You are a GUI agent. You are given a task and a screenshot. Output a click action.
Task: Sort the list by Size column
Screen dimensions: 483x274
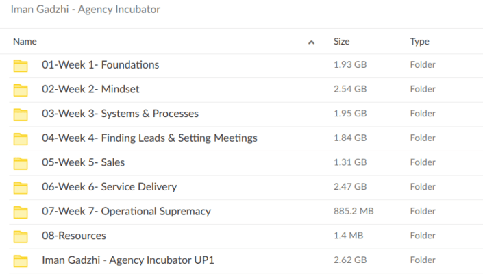click(x=341, y=42)
